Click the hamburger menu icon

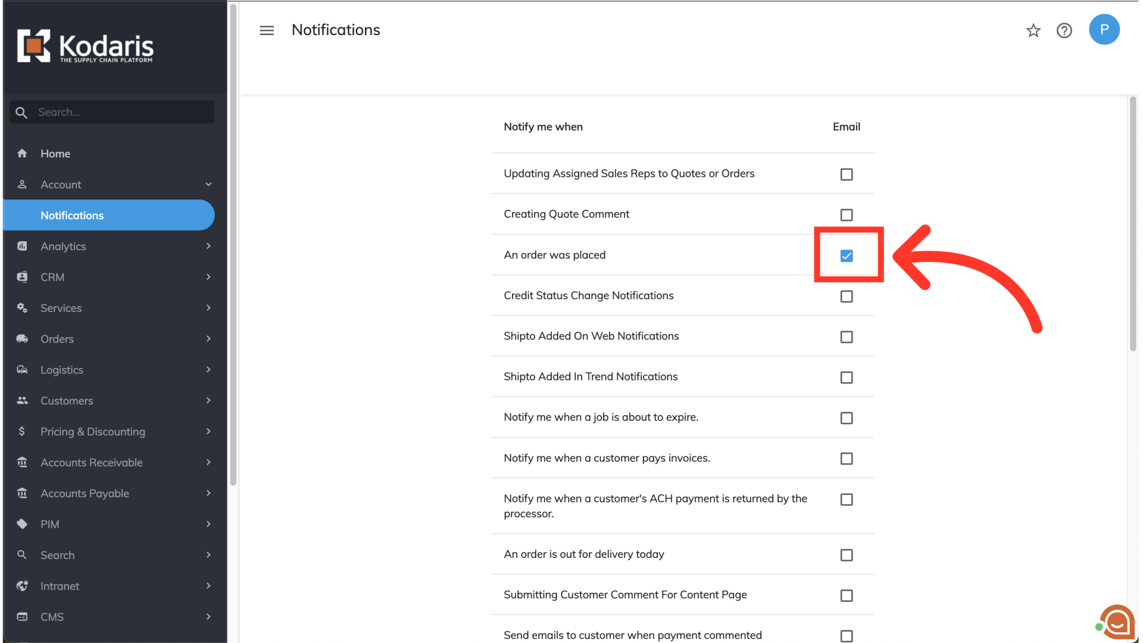[x=267, y=30]
